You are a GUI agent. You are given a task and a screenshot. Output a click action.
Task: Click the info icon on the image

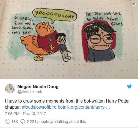[x=134, y=4]
